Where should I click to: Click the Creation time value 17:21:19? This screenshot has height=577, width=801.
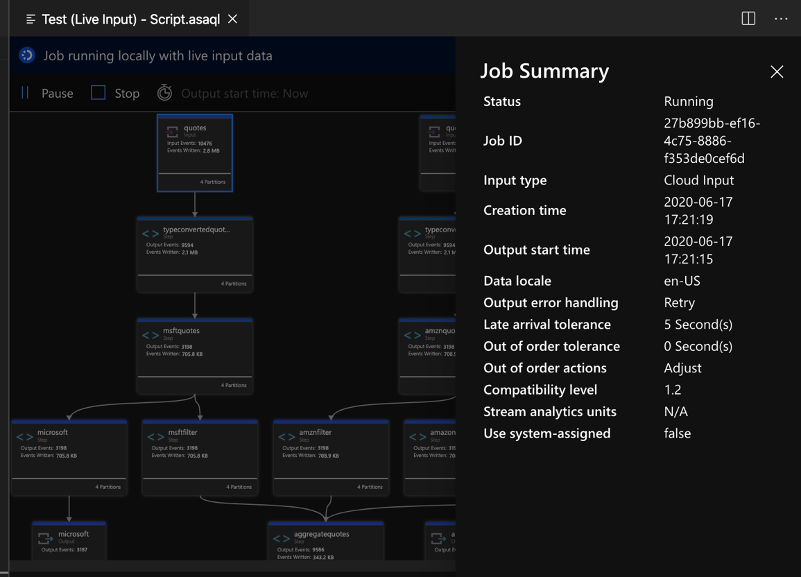click(688, 220)
